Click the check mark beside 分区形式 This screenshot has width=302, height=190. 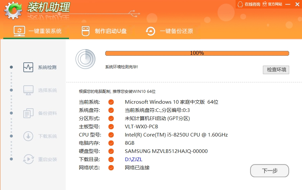111,118
